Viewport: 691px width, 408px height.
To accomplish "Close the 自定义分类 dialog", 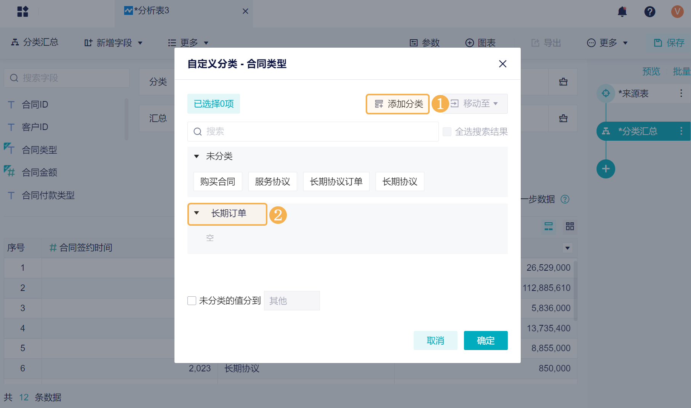I will (502, 64).
